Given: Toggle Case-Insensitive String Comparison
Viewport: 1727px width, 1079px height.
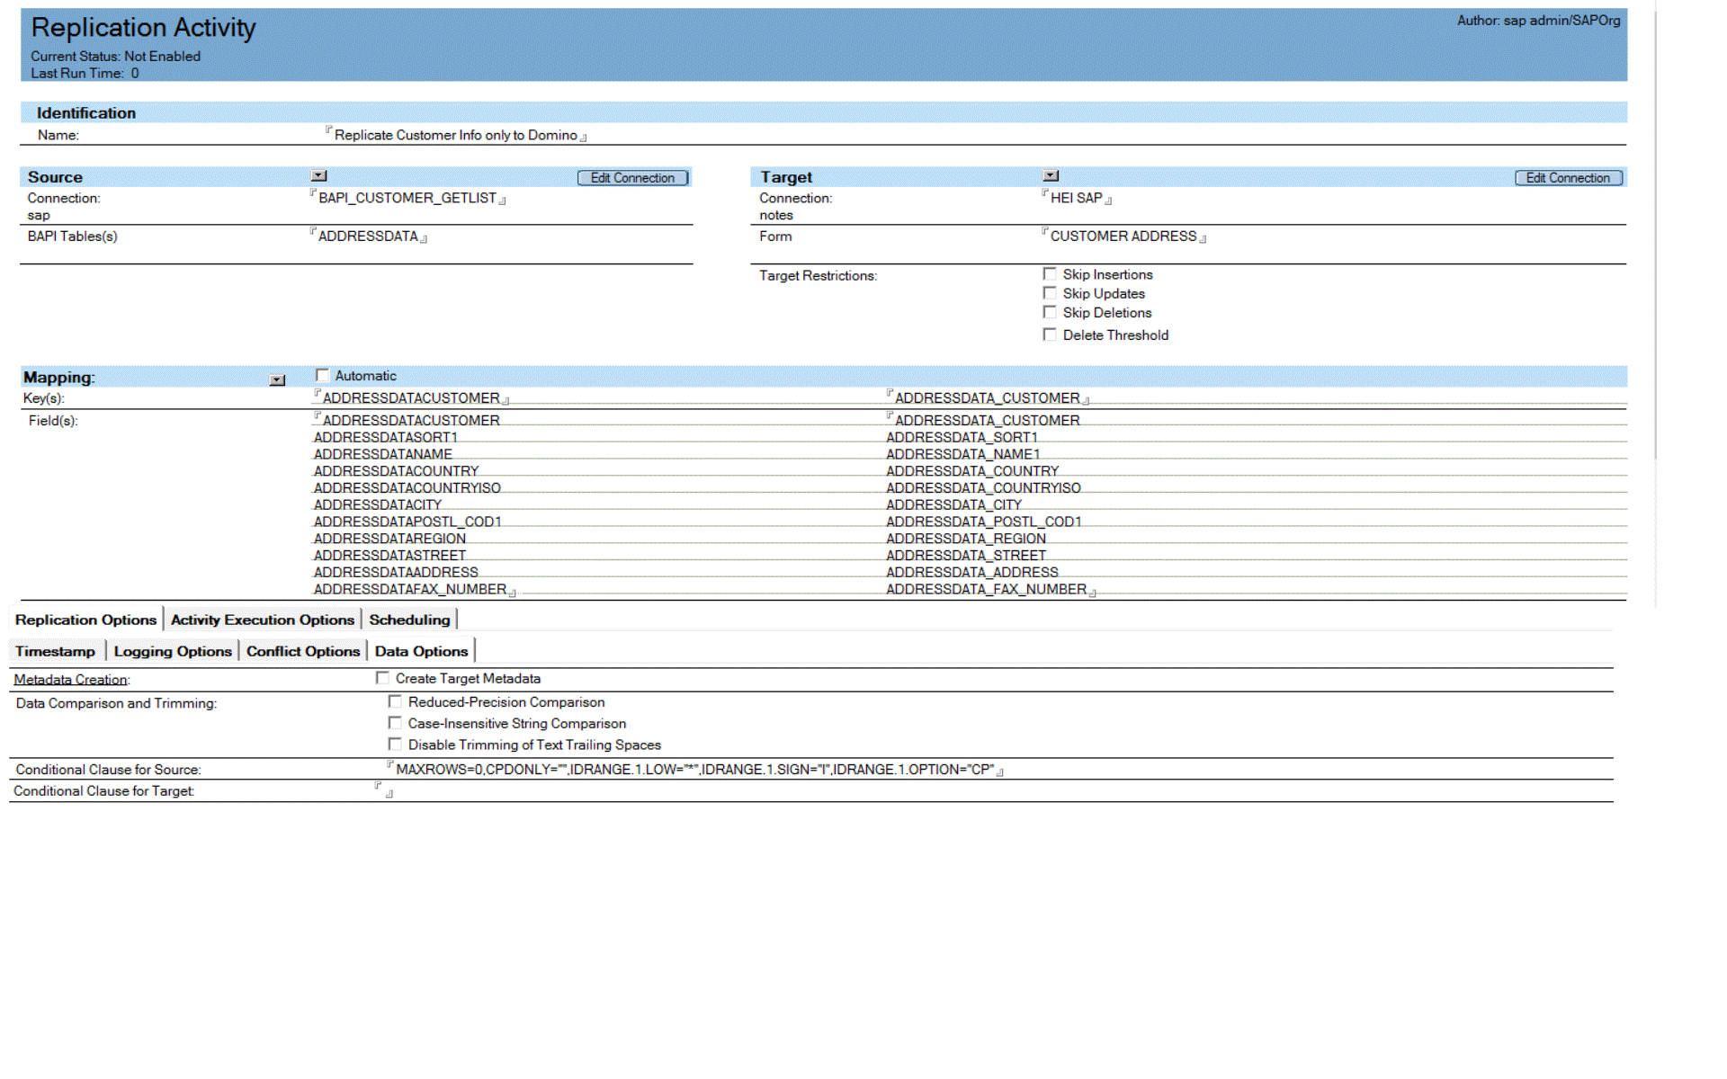Looking at the screenshot, I should pyautogui.click(x=395, y=723).
